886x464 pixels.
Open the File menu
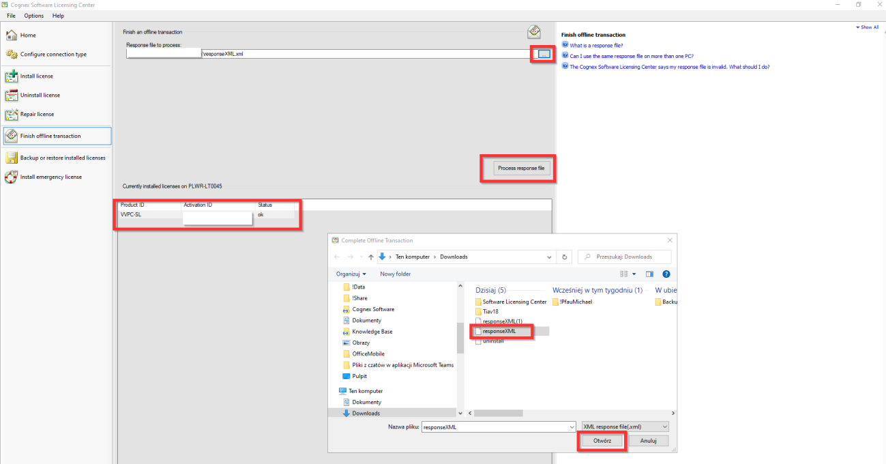[10, 15]
